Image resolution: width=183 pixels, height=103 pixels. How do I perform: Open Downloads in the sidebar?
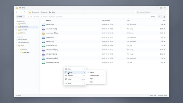[24, 30]
